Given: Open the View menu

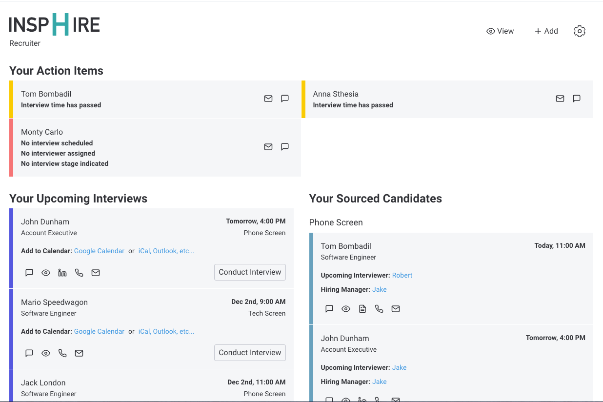Looking at the screenshot, I should [500, 31].
